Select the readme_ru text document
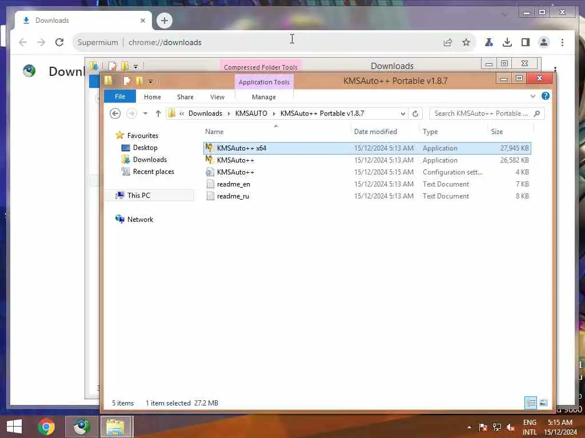The image size is (585, 438). tap(367, 196)
